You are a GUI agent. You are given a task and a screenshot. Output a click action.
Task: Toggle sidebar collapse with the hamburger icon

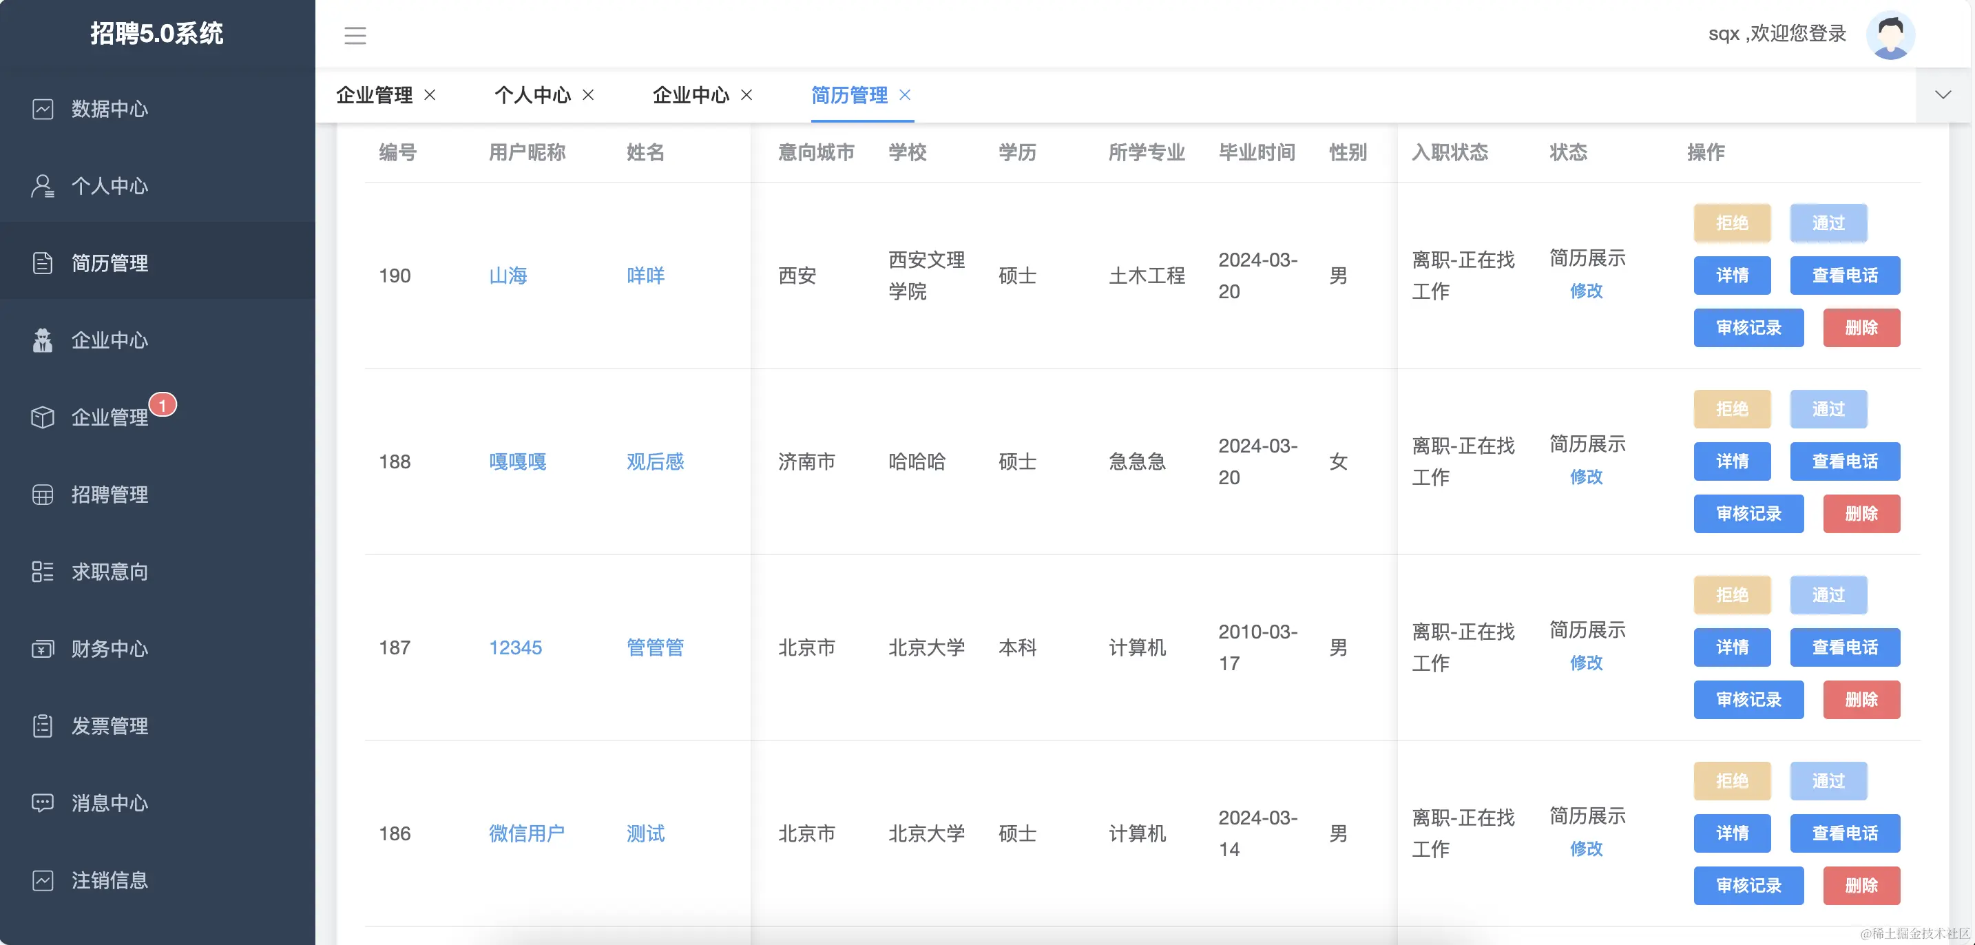click(355, 35)
